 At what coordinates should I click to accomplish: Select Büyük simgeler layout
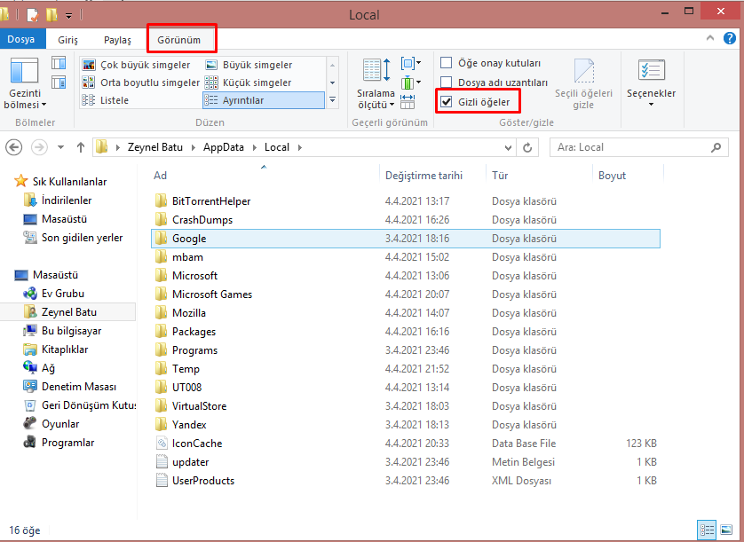[249, 65]
